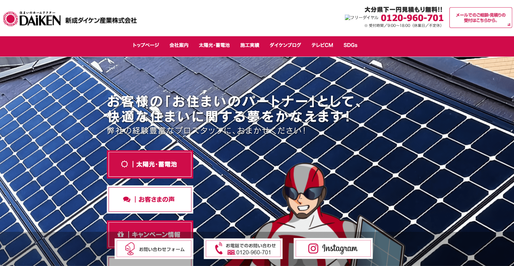Click the sun icon on solar button
Image resolution: width=514 pixels, height=266 pixels.
pyautogui.click(x=124, y=164)
